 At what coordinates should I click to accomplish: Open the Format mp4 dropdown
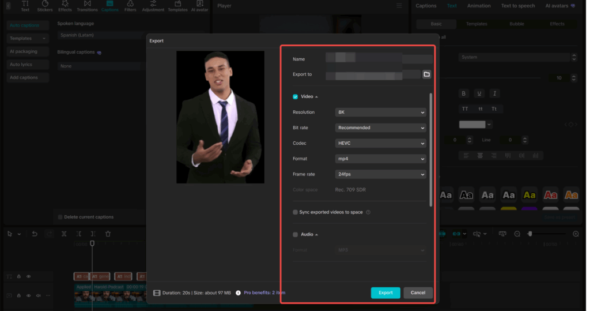(x=380, y=159)
